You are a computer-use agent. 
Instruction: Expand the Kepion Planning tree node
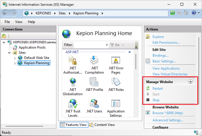15,63
